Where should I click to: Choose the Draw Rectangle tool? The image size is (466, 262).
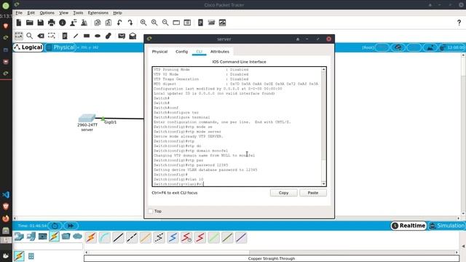point(87,36)
